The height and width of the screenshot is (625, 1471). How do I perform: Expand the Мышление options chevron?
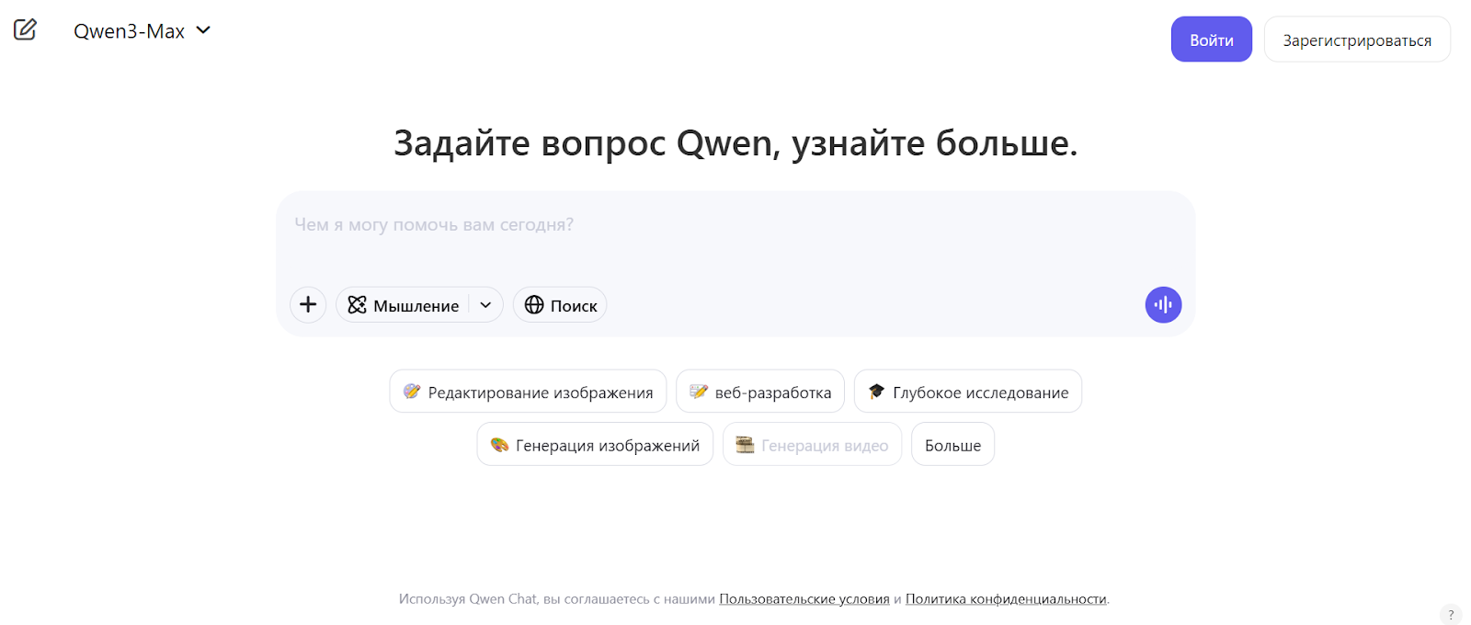(485, 305)
